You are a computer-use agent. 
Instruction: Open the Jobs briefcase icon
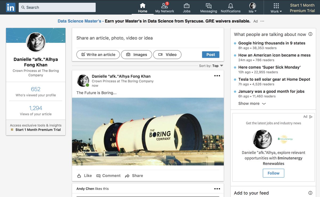(x=187, y=6)
